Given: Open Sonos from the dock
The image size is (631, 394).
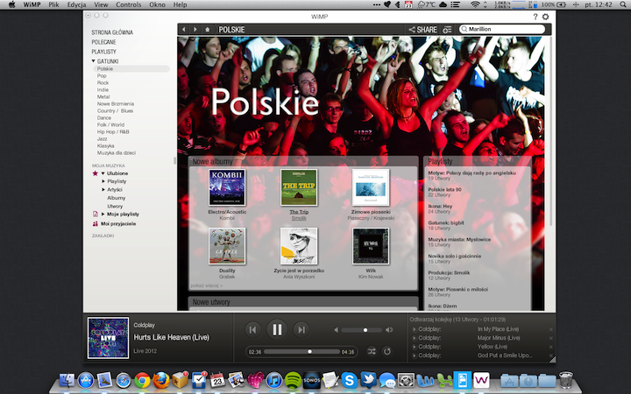Looking at the screenshot, I should (x=311, y=380).
